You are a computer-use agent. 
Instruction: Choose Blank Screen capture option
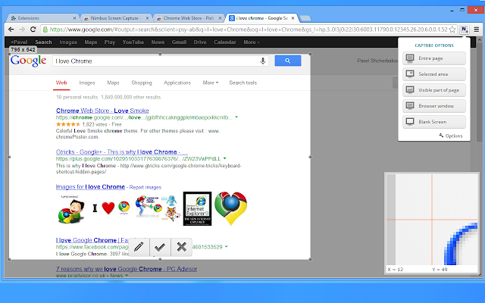click(x=434, y=122)
